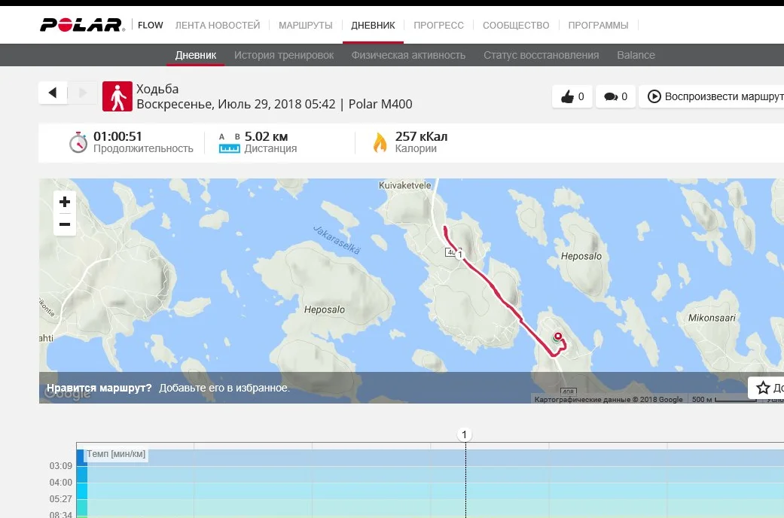This screenshot has width=784, height=518.
Task: Select the Дневник top menu
Action: coord(373,25)
